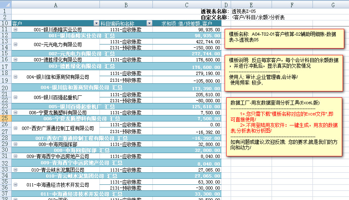
Task: Open the 科目编码和名称 filter dropdown
Action: (x=149, y=23)
